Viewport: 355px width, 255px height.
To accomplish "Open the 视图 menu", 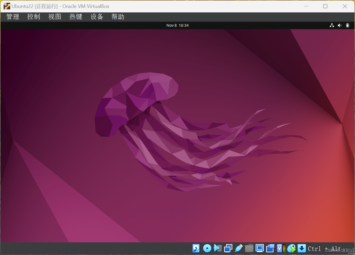I will pyautogui.click(x=55, y=17).
